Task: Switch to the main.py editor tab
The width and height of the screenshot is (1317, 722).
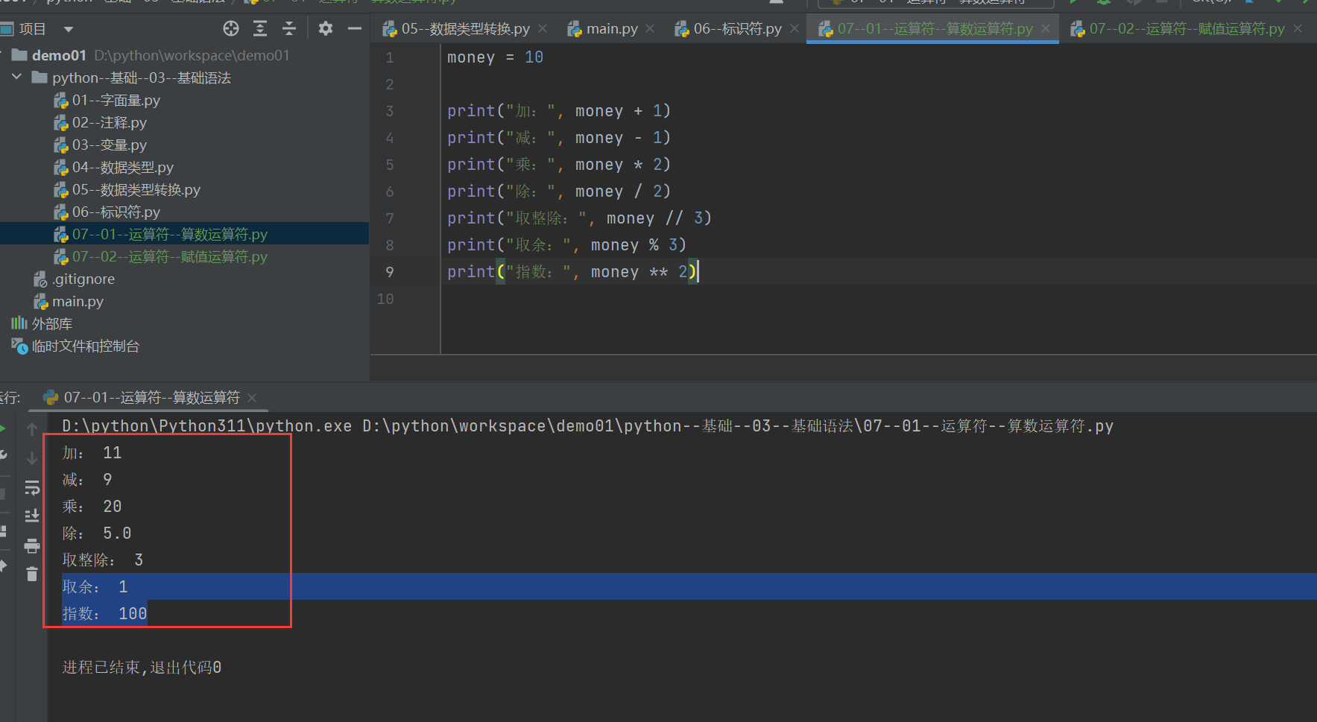Action: click(612, 29)
